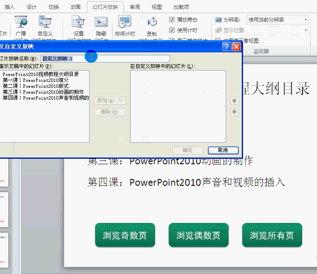Click 浏览所有页 green button on slide
The image size is (317, 274).
point(272,235)
